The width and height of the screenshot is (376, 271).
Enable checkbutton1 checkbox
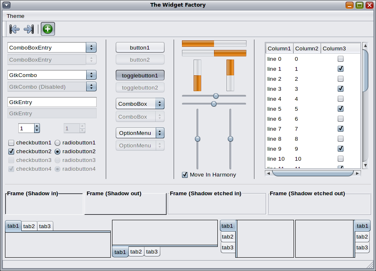[x=11, y=143]
